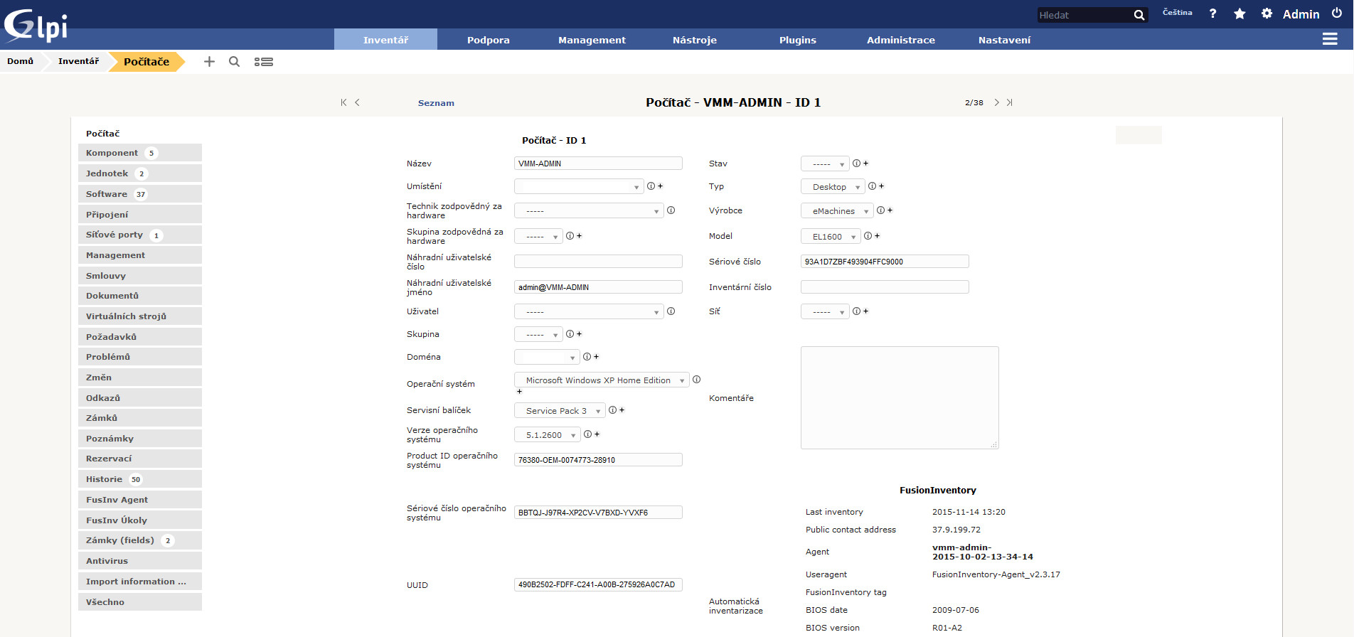Image resolution: width=1354 pixels, height=637 pixels.
Task: Open help with the question mark icon
Action: click(x=1212, y=14)
